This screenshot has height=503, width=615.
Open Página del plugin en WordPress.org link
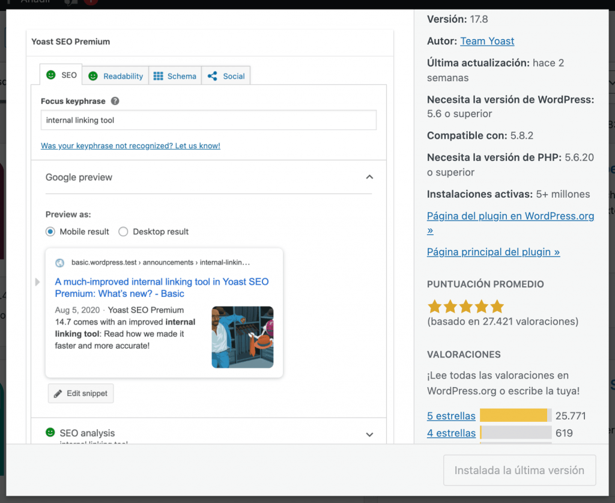510,223
